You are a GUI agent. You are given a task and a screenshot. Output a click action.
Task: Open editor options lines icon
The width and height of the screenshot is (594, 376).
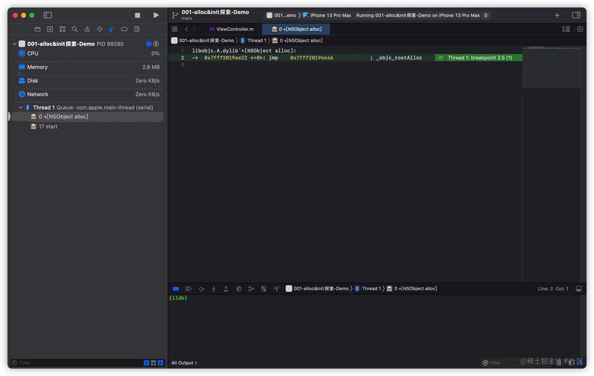click(x=566, y=29)
